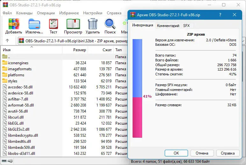Select the imageformats folder icon
Viewport: 246px width, 165px height.
coord(5,69)
